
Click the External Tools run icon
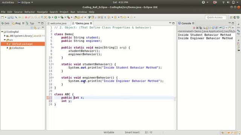(68, 17)
